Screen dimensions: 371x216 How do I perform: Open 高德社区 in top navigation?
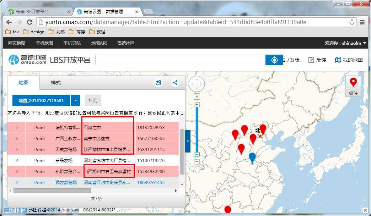pyautogui.click(x=126, y=43)
